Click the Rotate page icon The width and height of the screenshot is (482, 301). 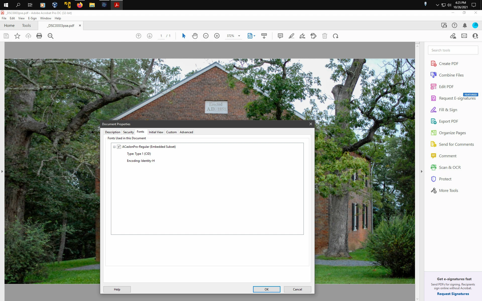pos(336,36)
